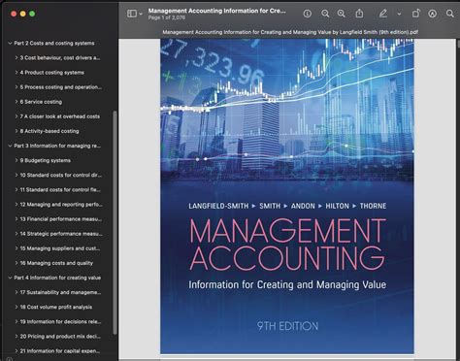
Task: Click the document title in toolbar
Action: 216,11
